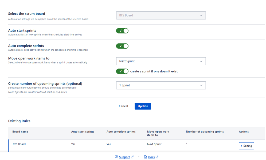Click the Editing button in Actions

(246, 146)
